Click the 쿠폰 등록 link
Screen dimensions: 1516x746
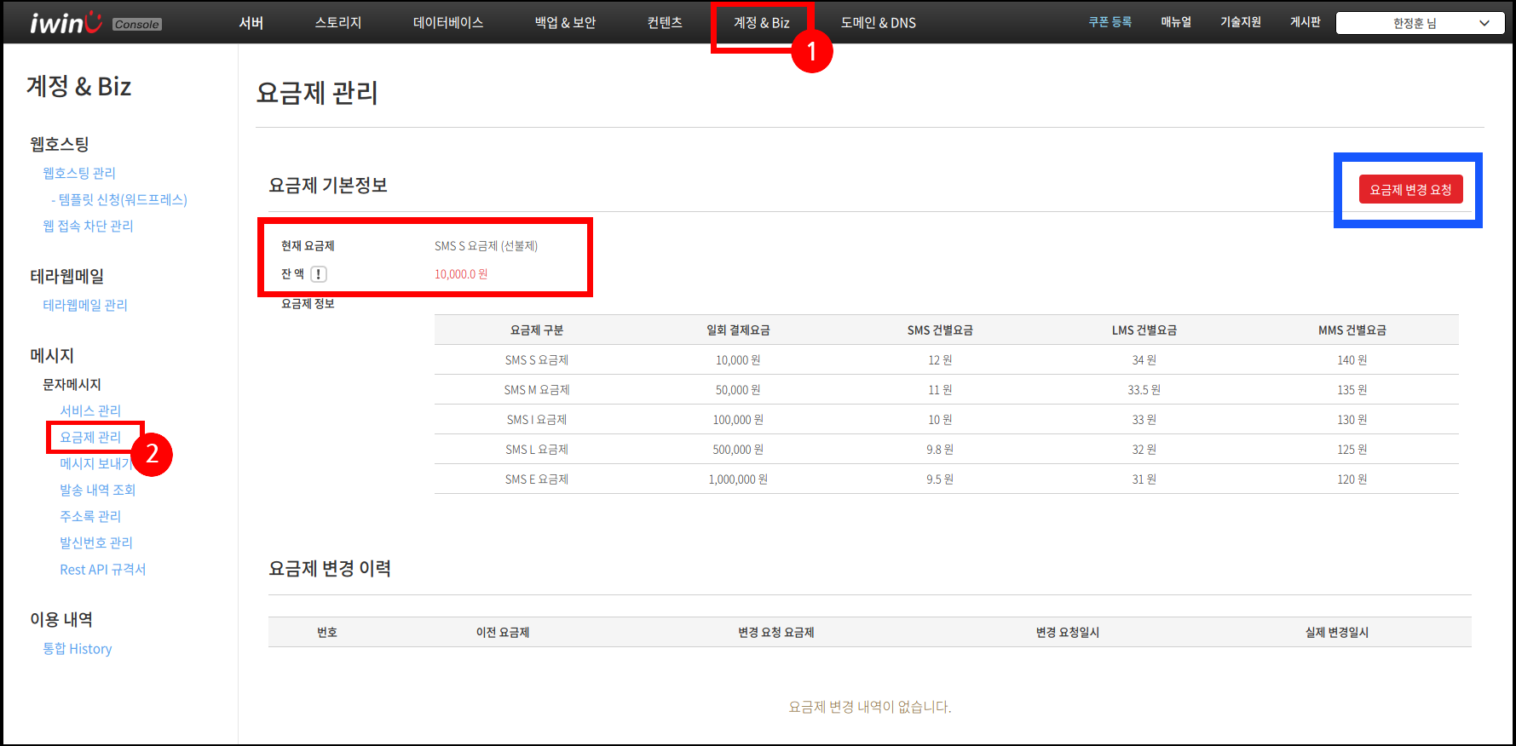1110,22
